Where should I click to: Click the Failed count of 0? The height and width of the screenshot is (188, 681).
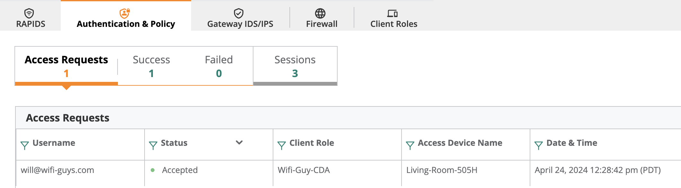point(219,73)
